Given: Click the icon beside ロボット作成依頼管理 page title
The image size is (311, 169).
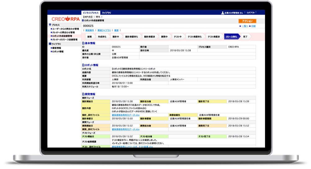Looking at the screenshot, I should [x=83, y=20].
